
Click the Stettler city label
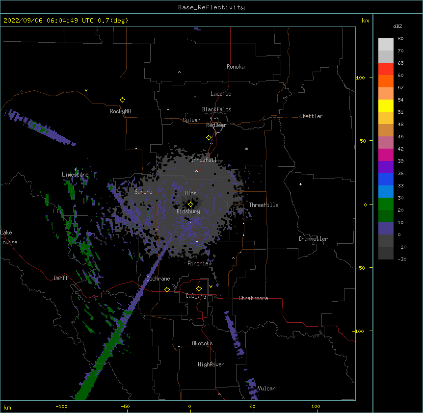click(x=311, y=116)
